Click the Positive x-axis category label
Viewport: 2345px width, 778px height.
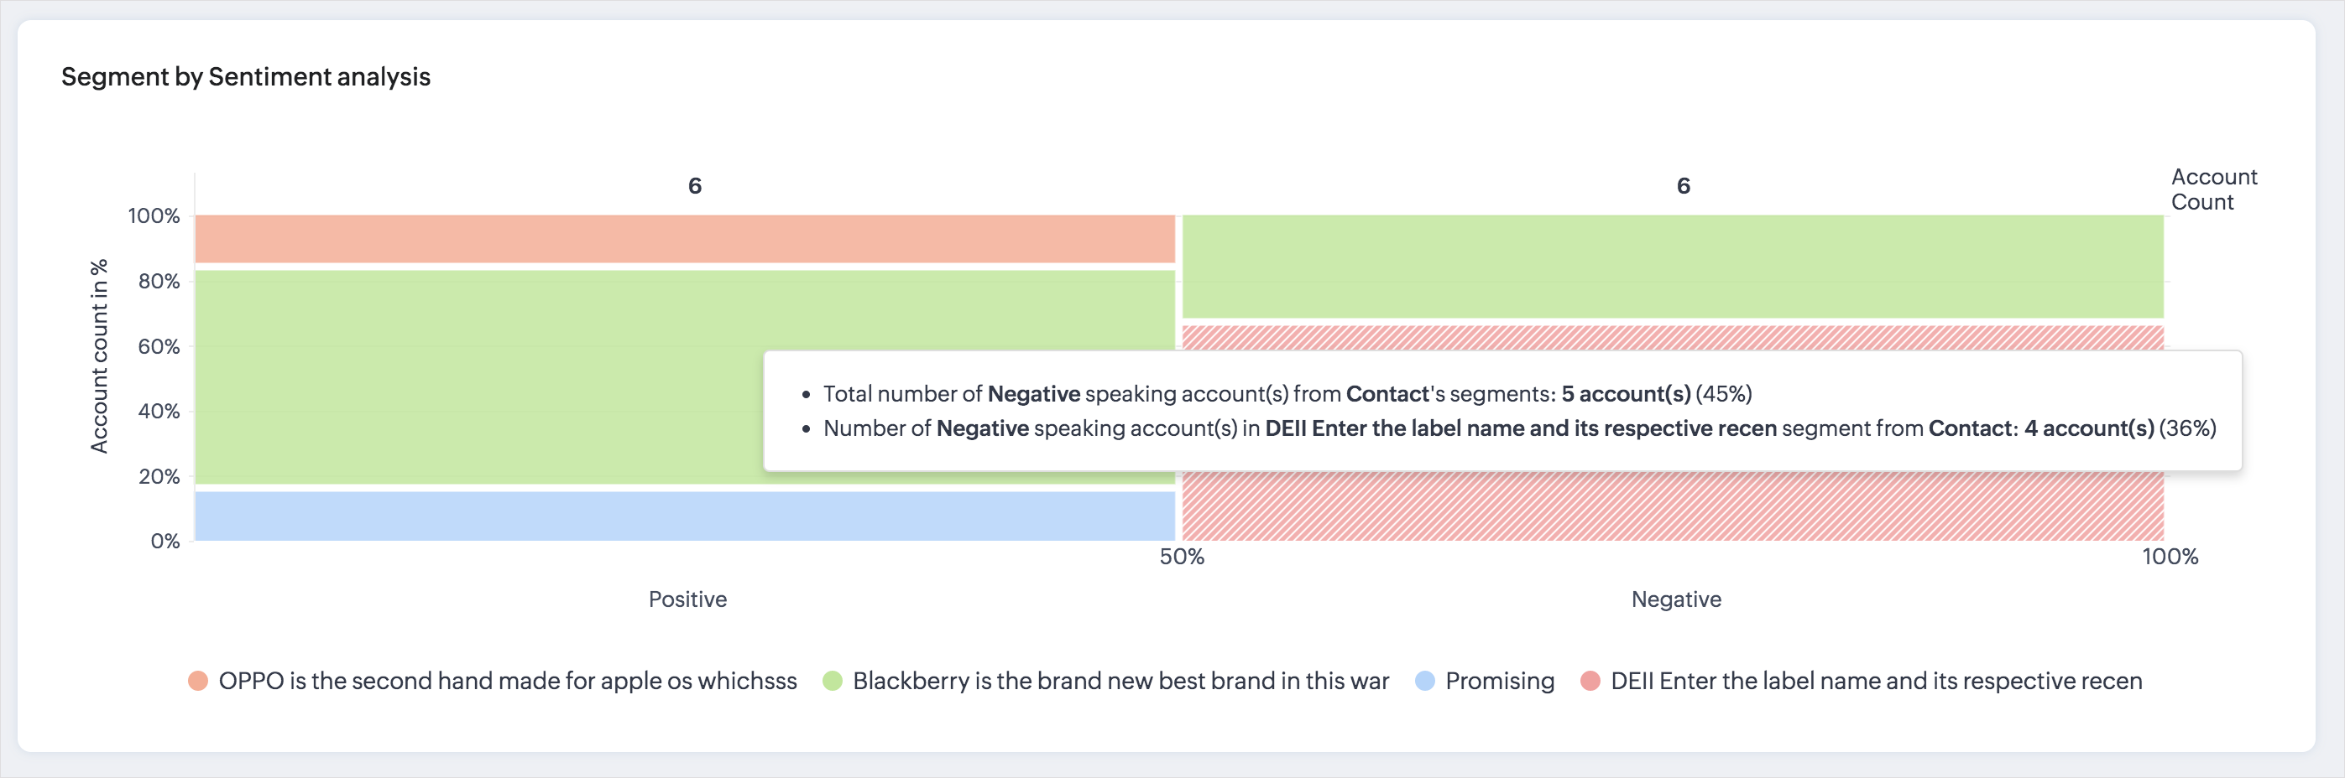pos(687,599)
